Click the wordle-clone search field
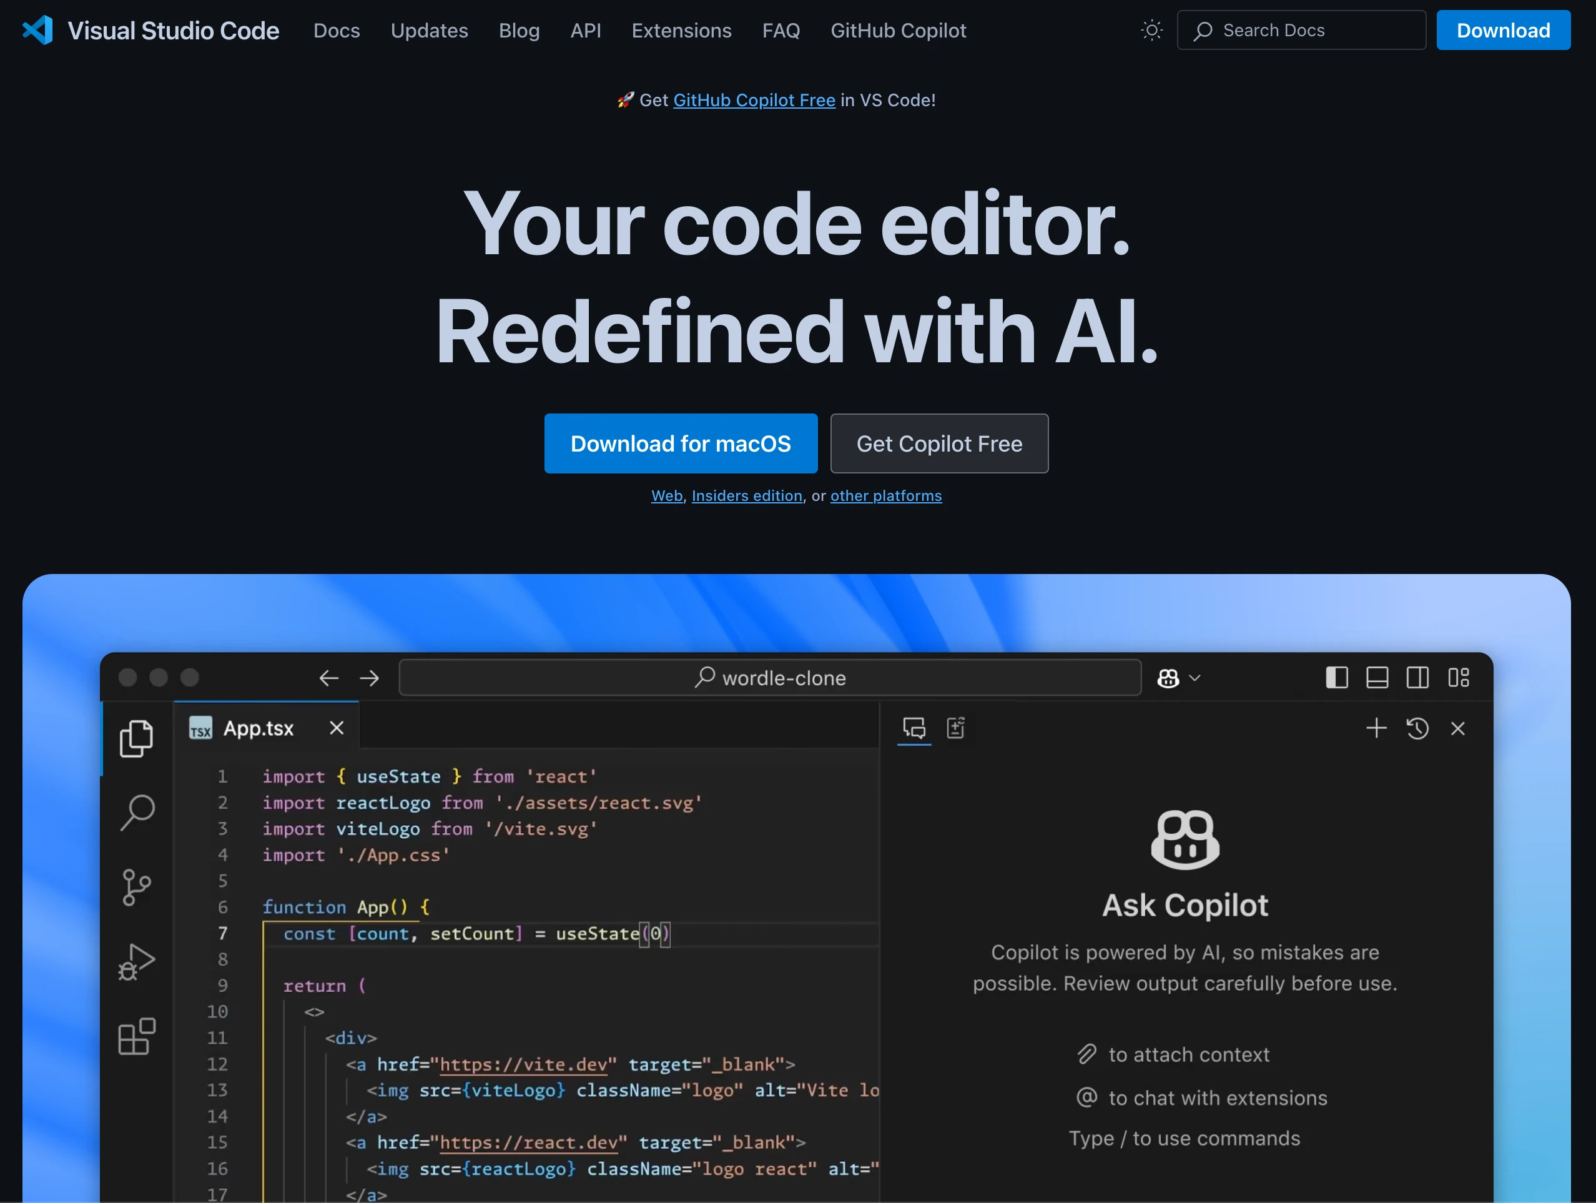The height and width of the screenshot is (1203, 1596). pyautogui.click(x=769, y=677)
